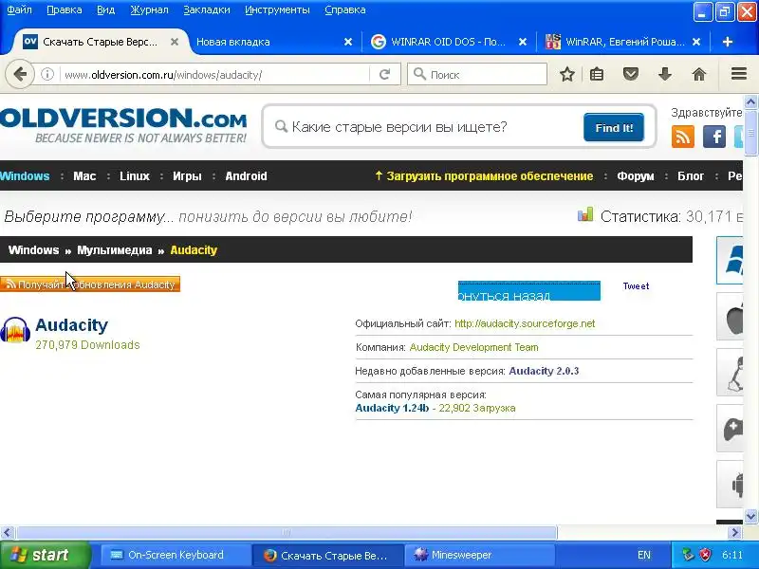Select Android in the site navigation
This screenshot has width=759, height=569.
coord(246,176)
